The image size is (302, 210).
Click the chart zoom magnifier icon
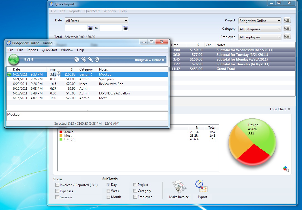point(286,169)
